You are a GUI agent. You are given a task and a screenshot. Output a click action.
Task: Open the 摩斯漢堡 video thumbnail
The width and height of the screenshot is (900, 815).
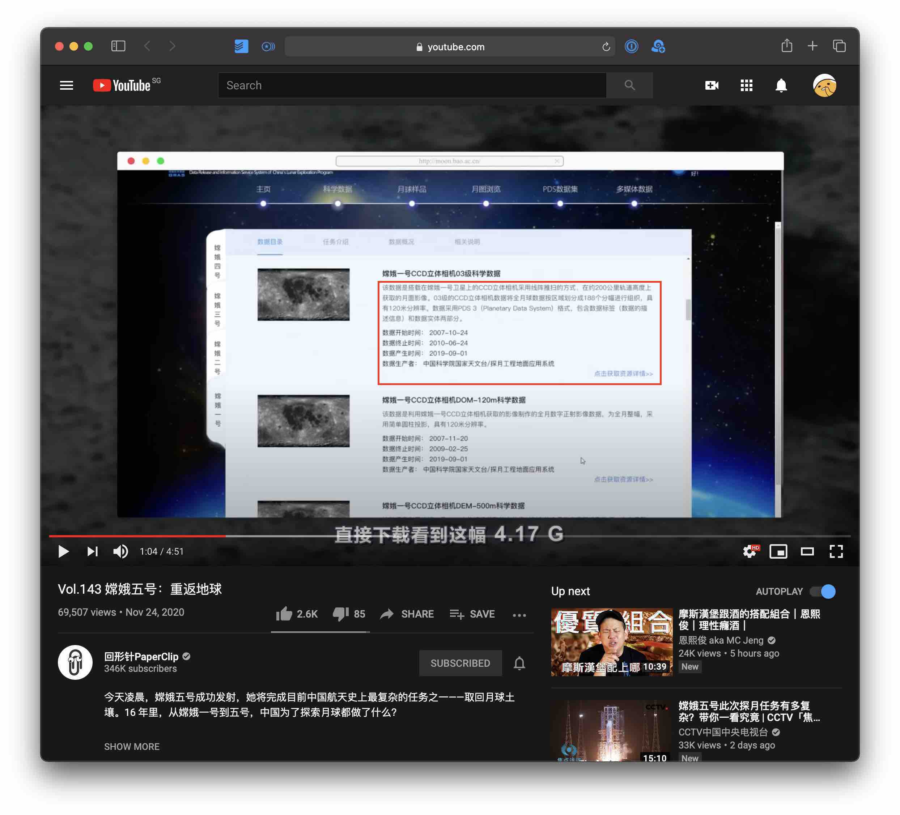(x=612, y=642)
